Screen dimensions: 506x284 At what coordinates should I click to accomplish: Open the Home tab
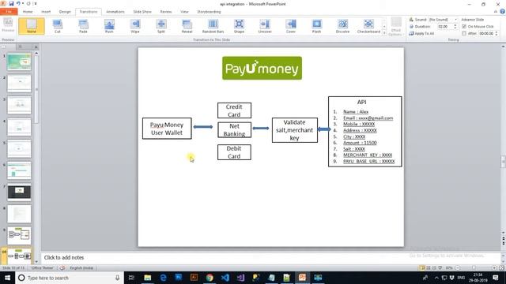pos(28,12)
